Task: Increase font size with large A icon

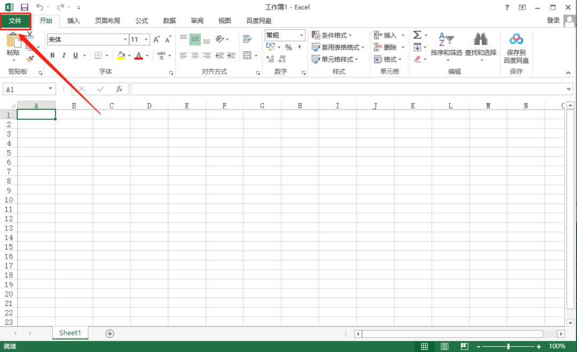Action: point(157,40)
